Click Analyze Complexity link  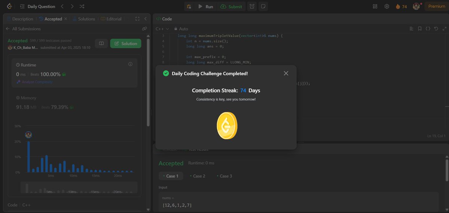[x=34, y=82]
